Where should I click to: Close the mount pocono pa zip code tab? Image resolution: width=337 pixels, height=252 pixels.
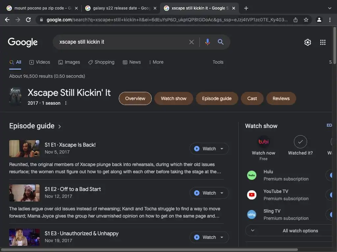[76, 8]
